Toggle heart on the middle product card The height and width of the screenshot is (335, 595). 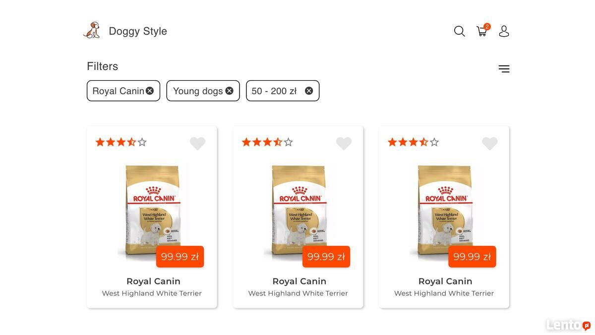pos(344,144)
